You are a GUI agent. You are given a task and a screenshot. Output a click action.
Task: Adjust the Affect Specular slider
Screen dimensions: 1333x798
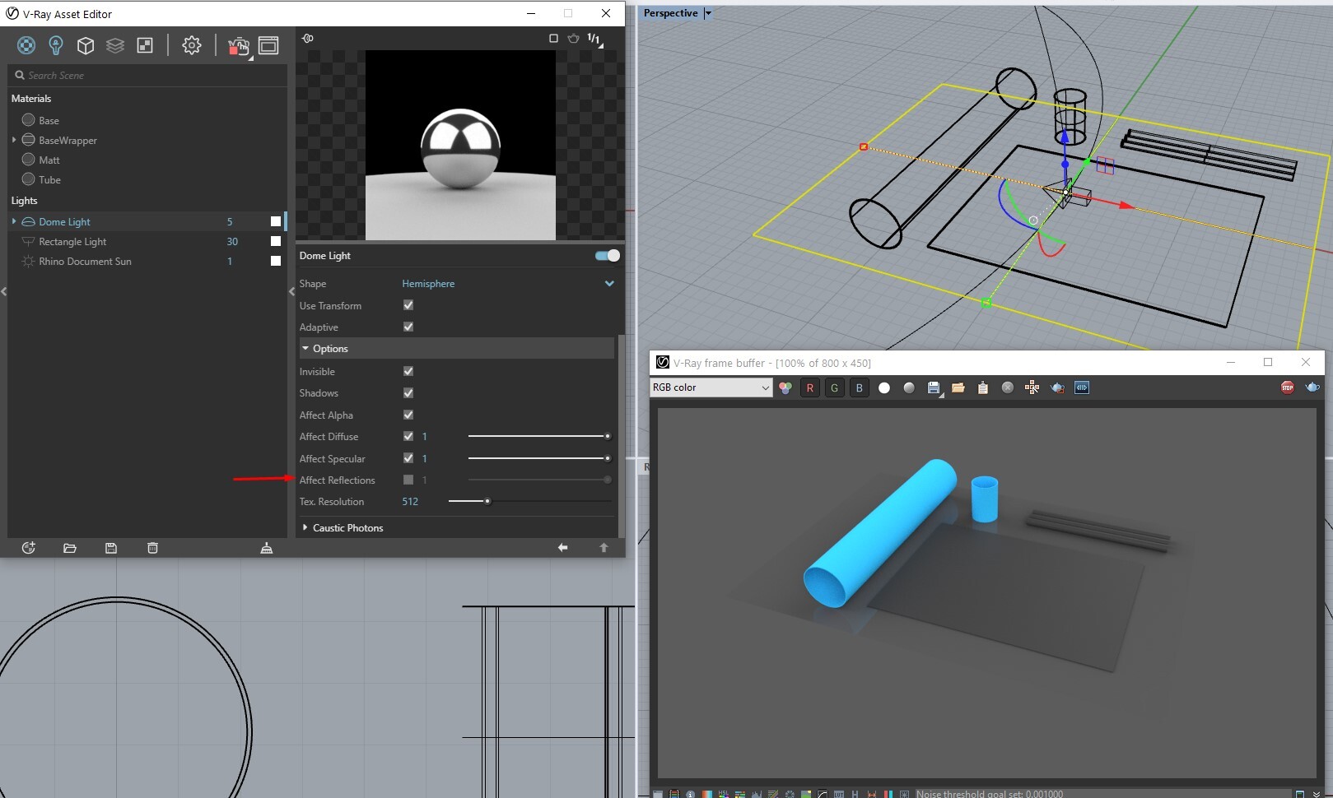(x=538, y=458)
